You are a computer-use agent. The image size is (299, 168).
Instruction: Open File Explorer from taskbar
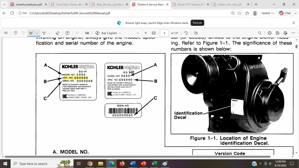100,164
